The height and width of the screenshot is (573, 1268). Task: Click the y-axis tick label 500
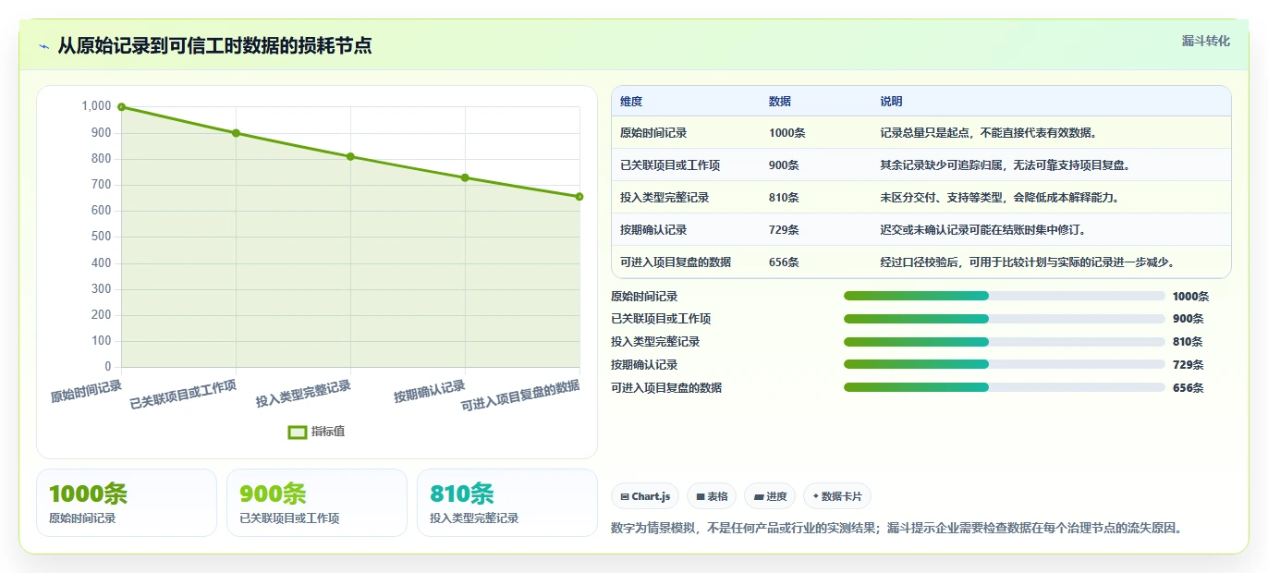[100, 237]
